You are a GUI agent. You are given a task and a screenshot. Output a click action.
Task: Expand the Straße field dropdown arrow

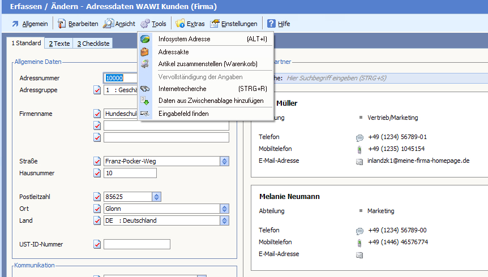click(x=225, y=162)
